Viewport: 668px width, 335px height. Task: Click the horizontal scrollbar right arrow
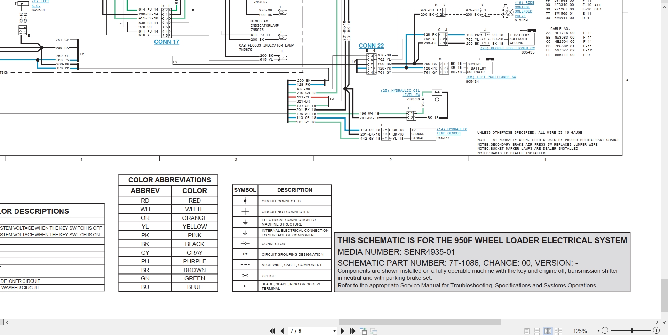[x=657, y=322]
